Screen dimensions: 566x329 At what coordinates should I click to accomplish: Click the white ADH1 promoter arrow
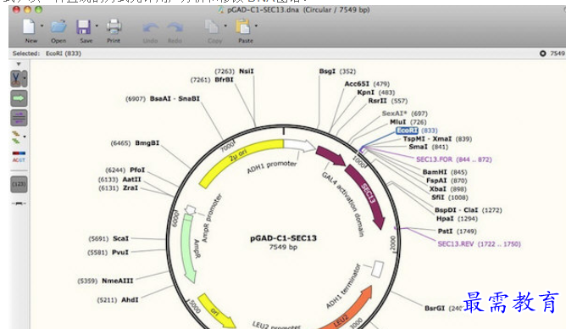[300, 145]
